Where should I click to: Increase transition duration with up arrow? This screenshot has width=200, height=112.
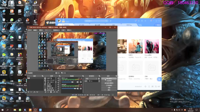(x=99, y=80)
